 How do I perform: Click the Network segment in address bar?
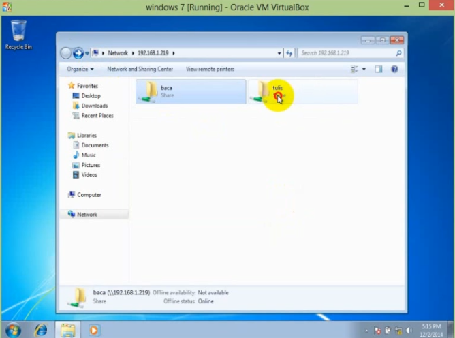[x=118, y=53]
